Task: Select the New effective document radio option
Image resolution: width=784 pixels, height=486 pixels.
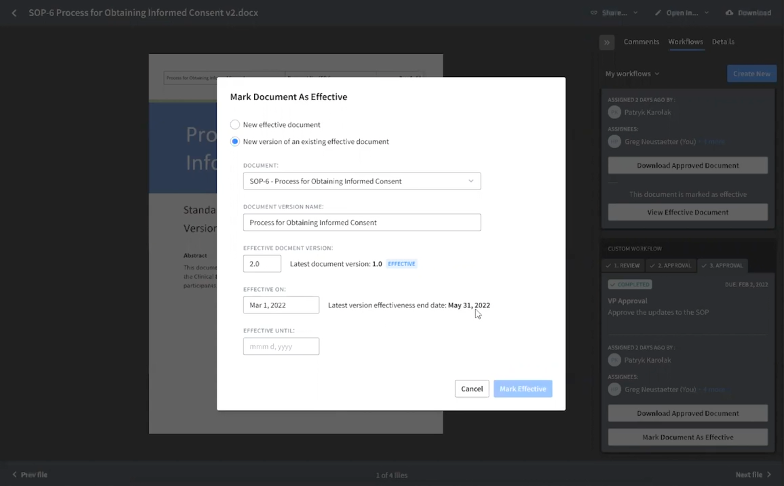Action: (x=235, y=125)
